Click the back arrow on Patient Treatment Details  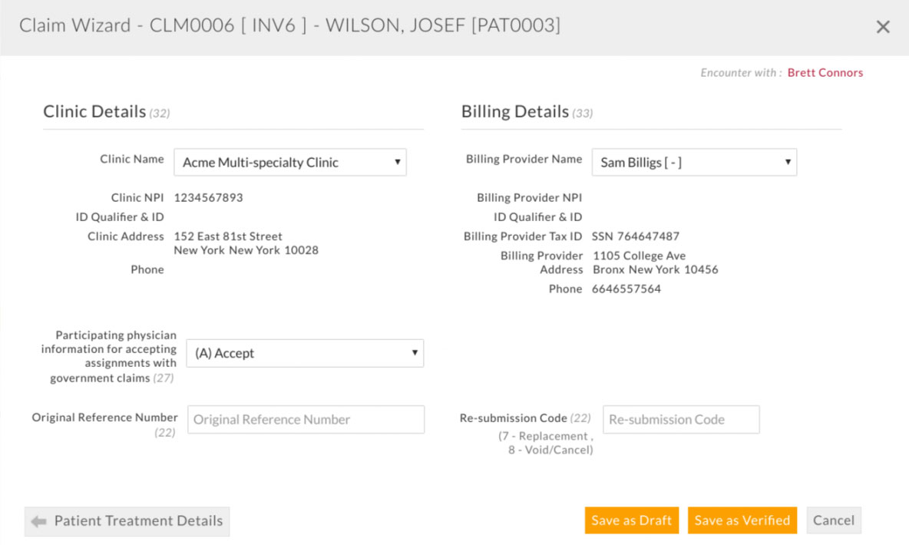[x=38, y=521]
